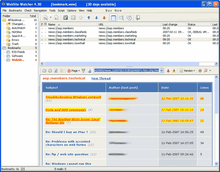220x172 pixels.
Task: Select the news://asp.members.townhall row
Action: 129,43
